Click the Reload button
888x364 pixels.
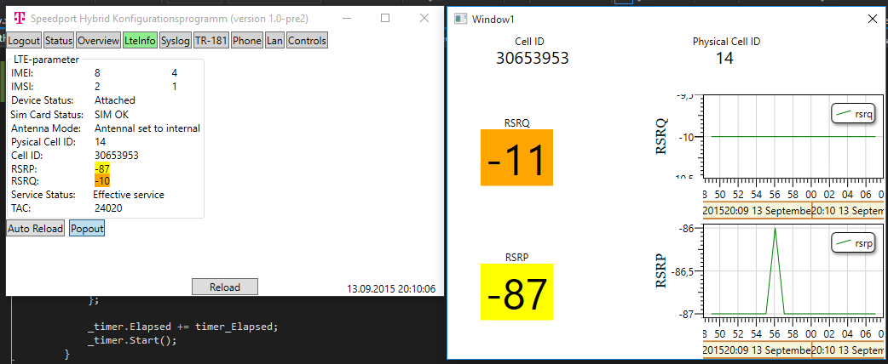tap(225, 287)
